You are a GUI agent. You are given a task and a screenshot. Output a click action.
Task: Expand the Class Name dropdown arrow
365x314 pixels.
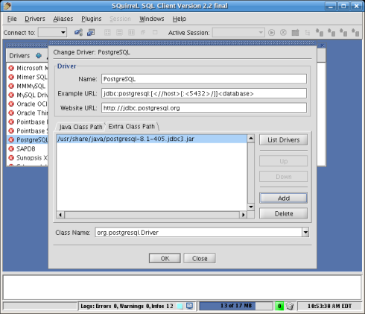pos(305,233)
